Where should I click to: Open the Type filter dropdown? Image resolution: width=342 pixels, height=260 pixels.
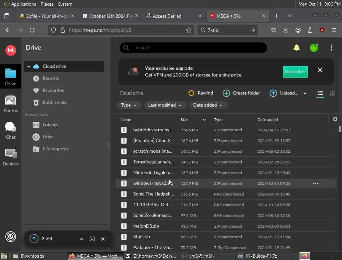click(129, 105)
